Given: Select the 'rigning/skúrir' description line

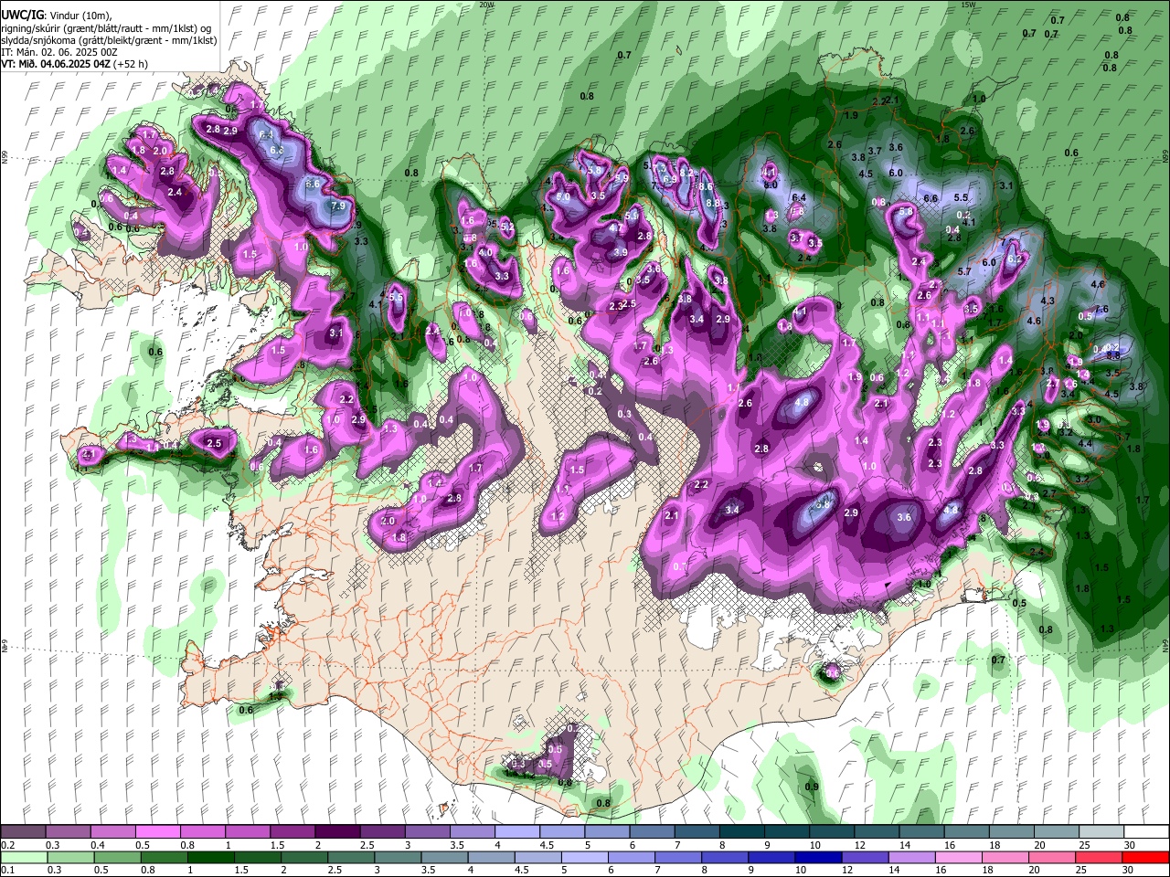Looking at the screenshot, I should (x=105, y=29).
